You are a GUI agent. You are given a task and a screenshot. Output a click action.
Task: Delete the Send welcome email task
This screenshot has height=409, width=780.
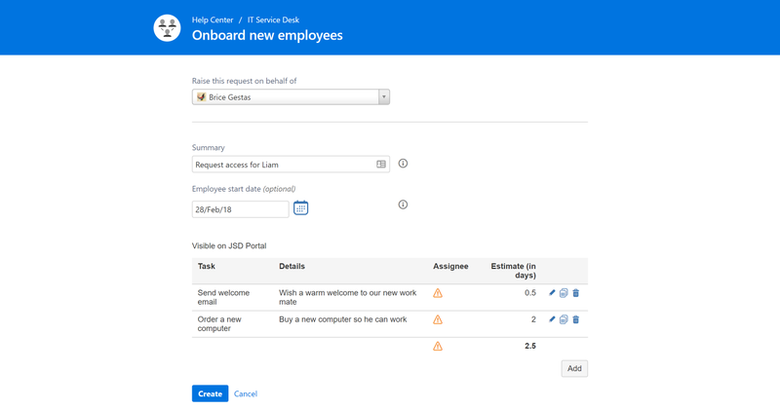575,293
